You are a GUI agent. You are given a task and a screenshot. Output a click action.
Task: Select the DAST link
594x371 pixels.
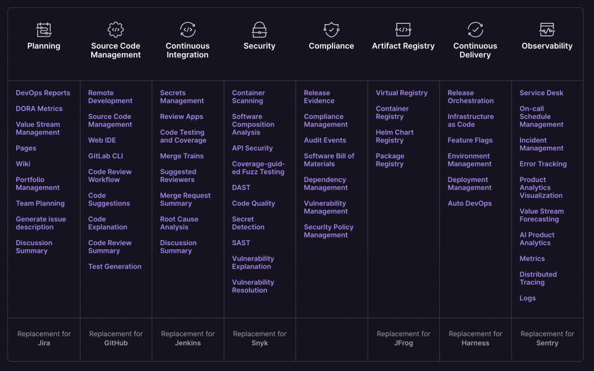point(241,187)
